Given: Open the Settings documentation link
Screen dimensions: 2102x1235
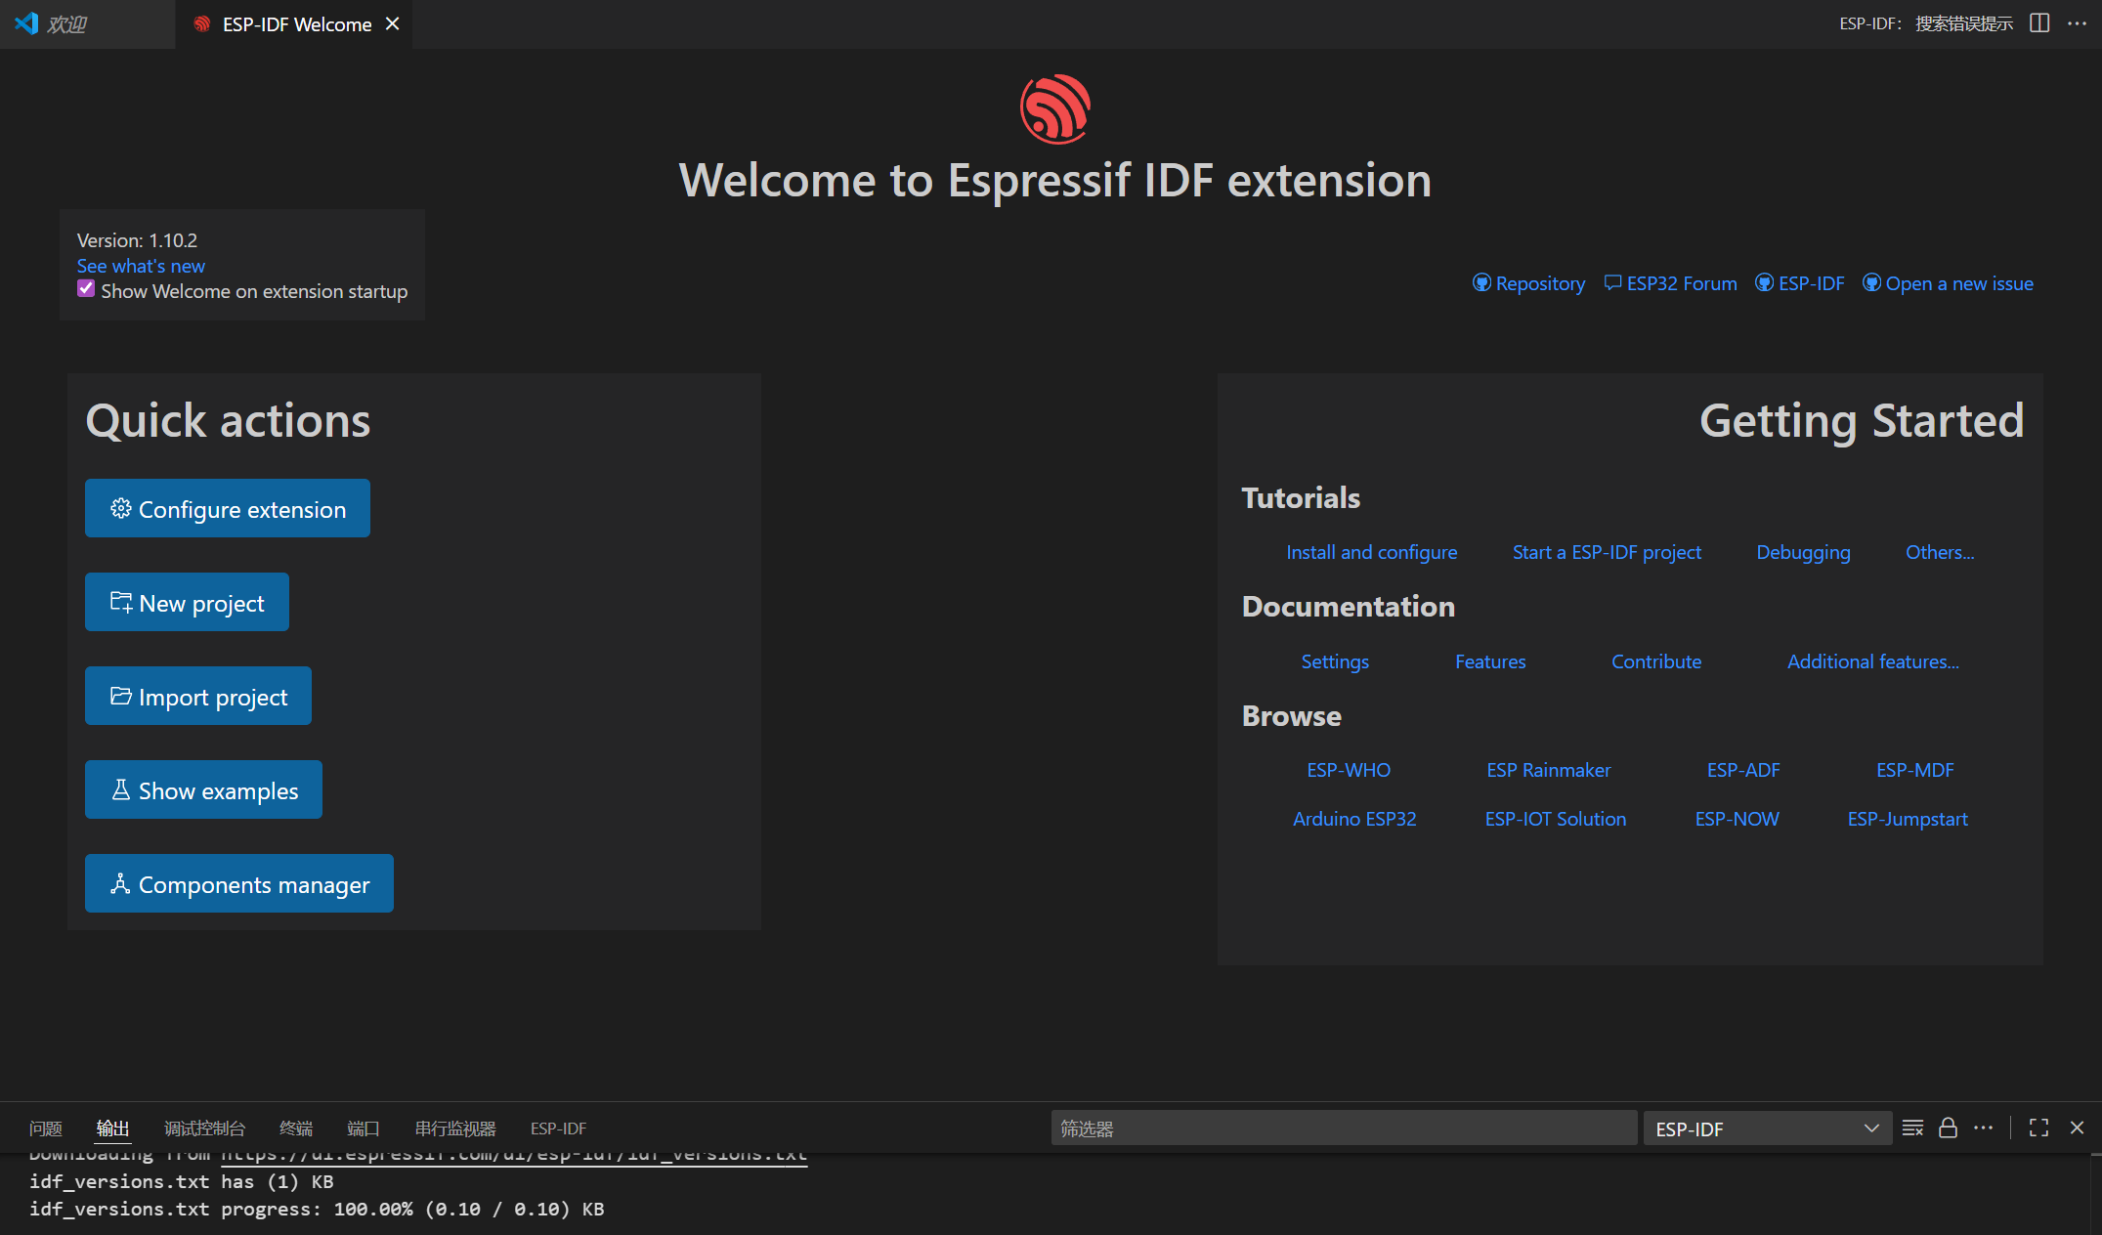Looking at the screenshot, I should coord(1335,661).
